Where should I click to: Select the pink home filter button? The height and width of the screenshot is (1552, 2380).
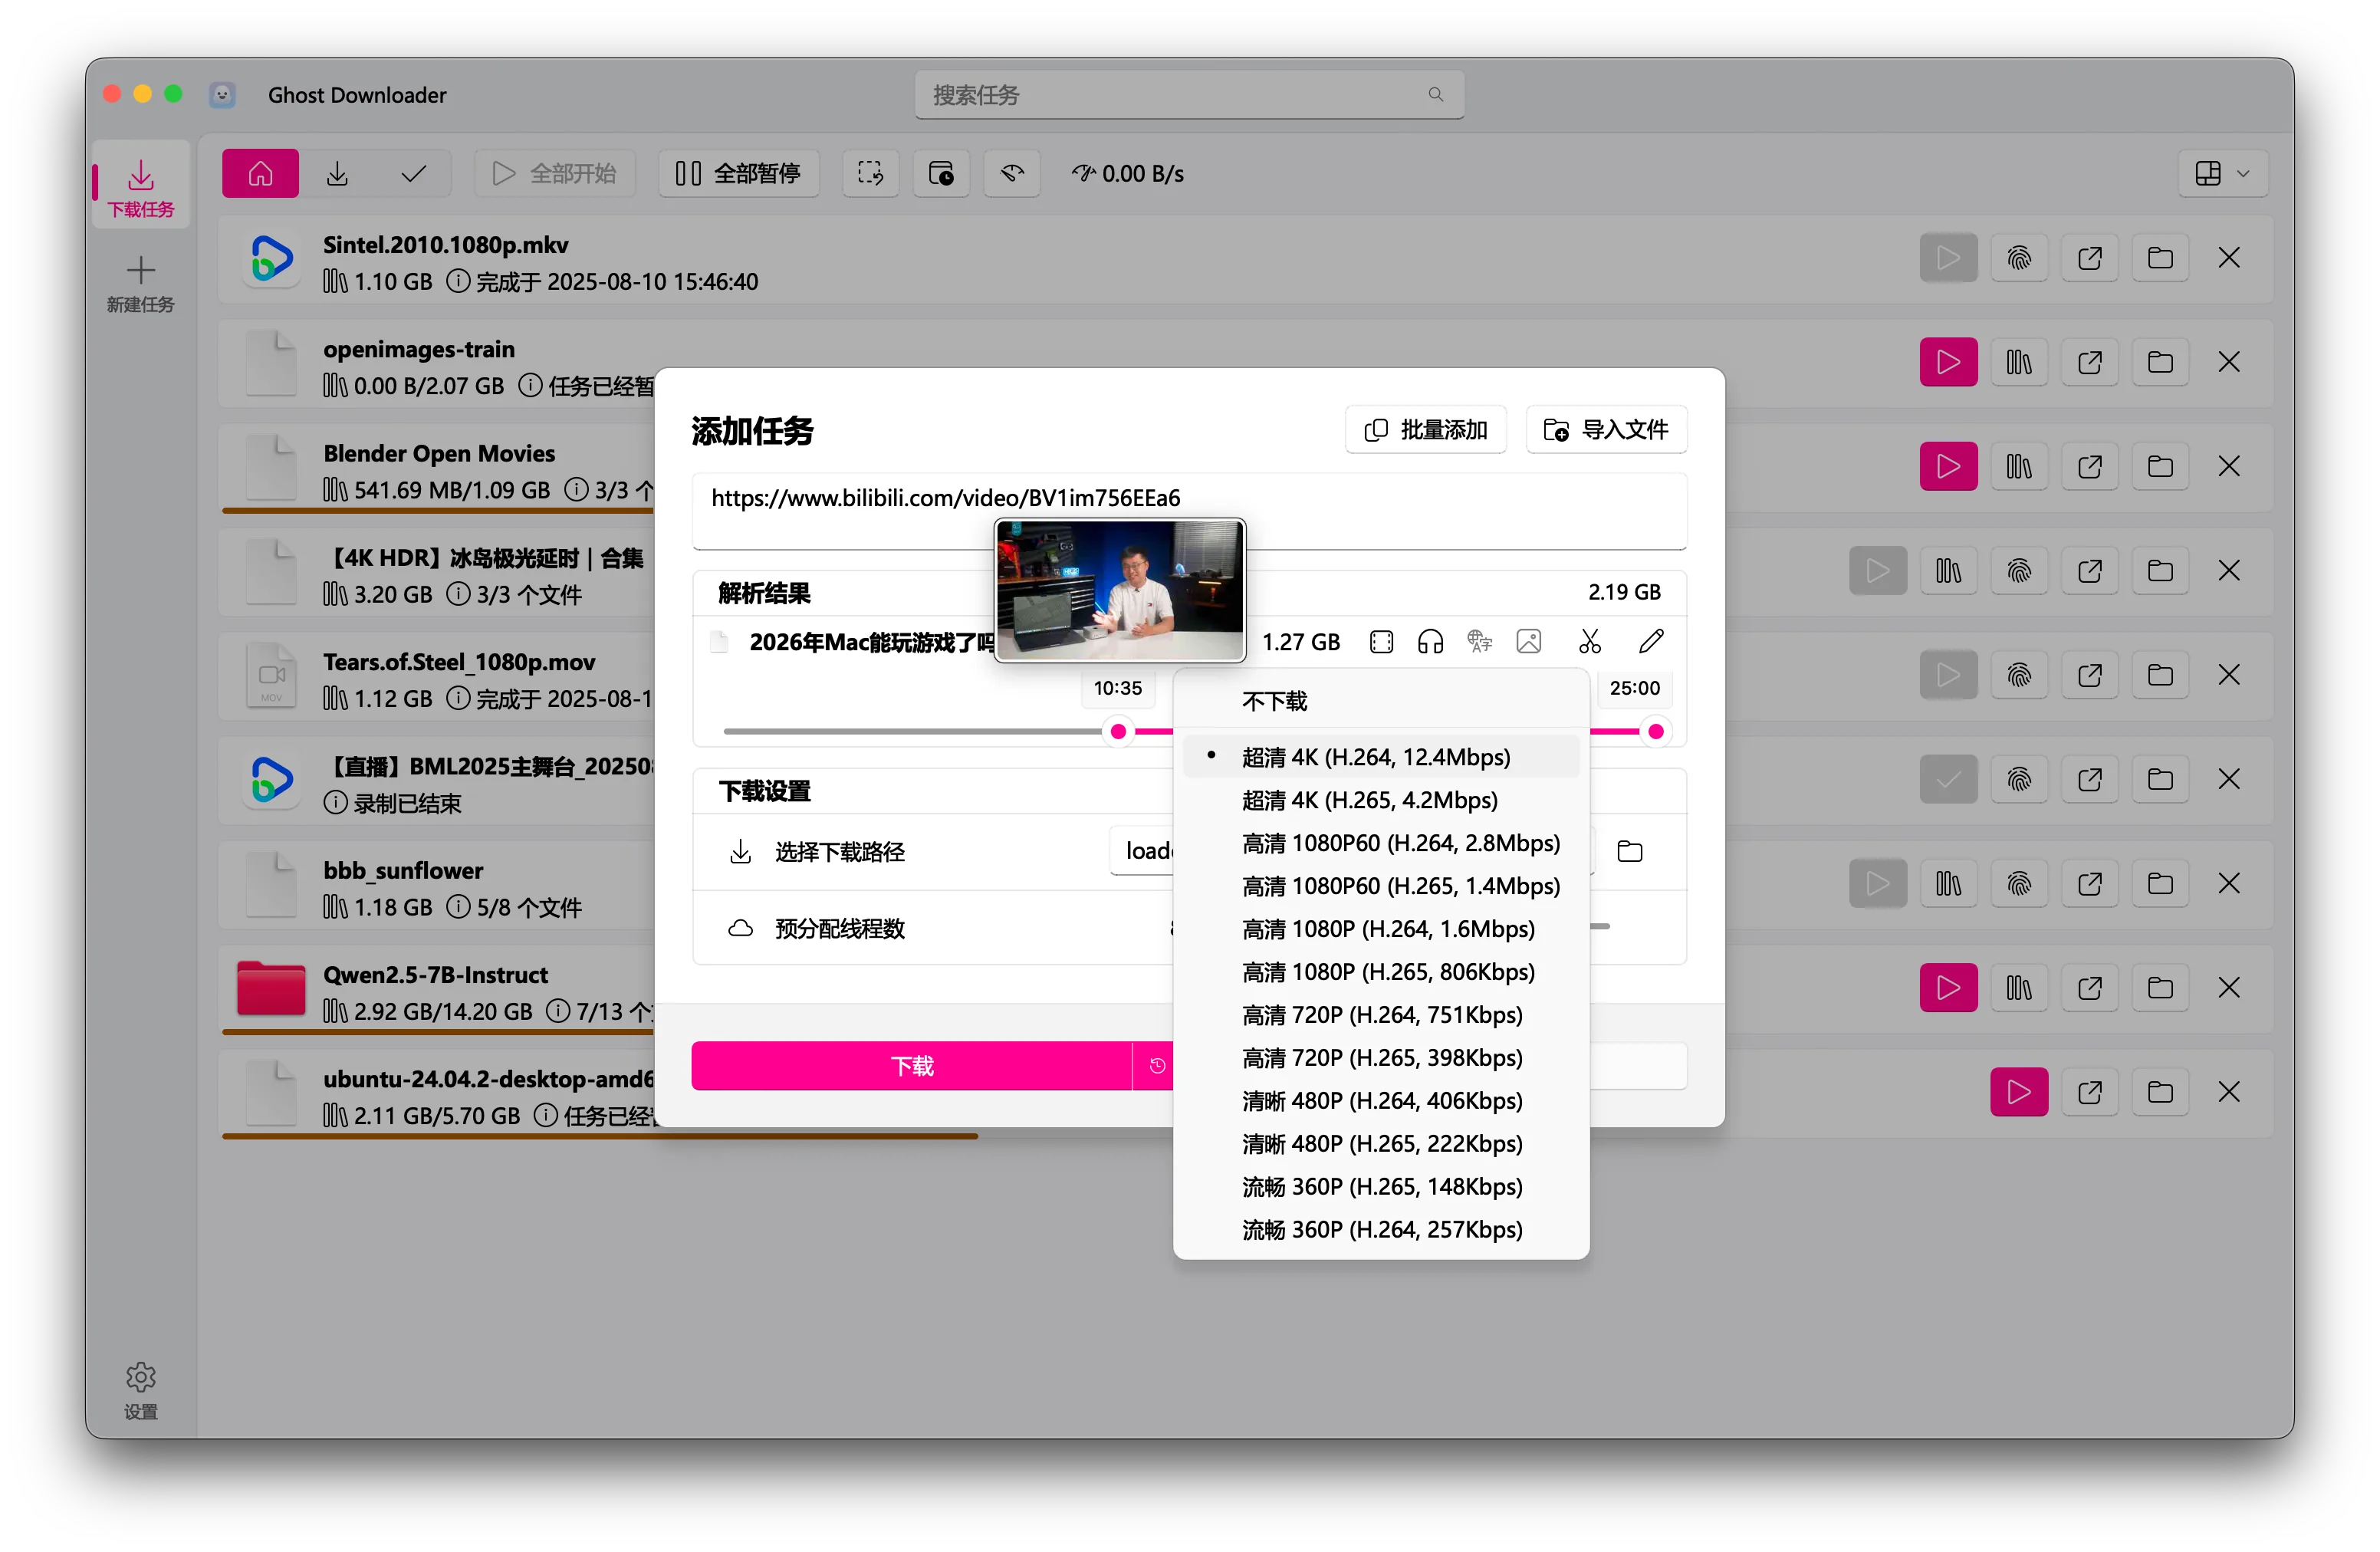click(x=260, y=173)
